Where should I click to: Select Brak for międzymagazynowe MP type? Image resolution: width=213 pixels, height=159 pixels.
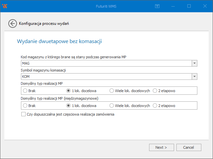[x=25, y=106]
